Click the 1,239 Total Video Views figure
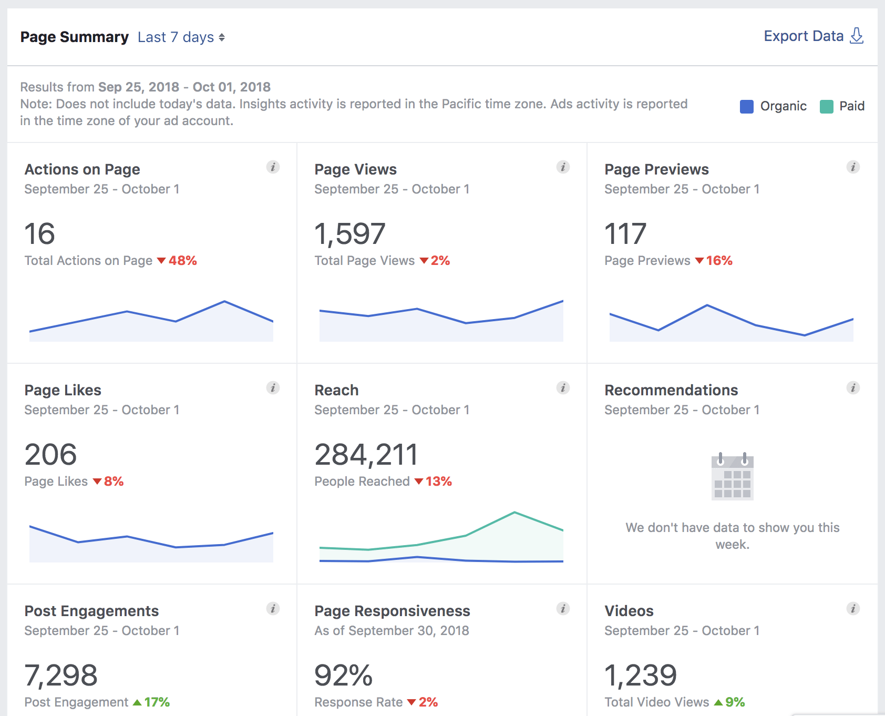The height and width of the screenshot is (716, 885). point(641,676)
